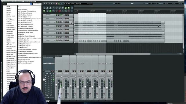Click the Redo toolbar icon

click(x=60, y=8)
